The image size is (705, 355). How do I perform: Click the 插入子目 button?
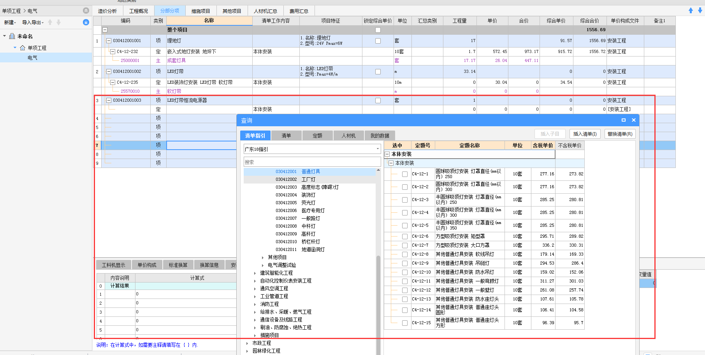coord(550,134)
